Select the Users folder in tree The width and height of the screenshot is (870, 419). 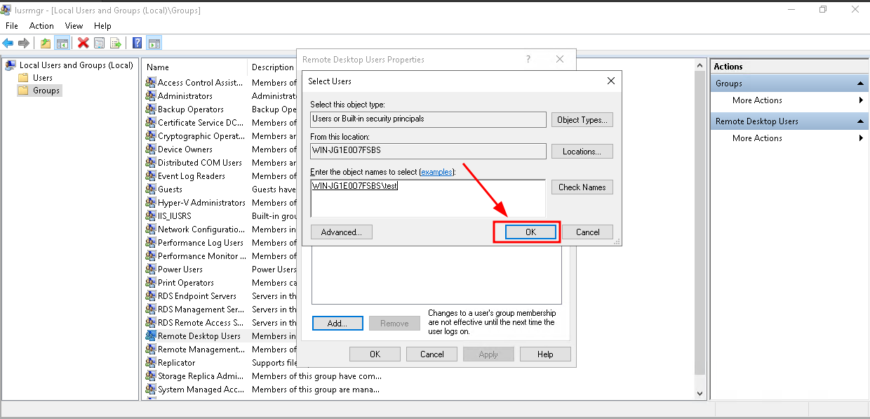(42, 78)
